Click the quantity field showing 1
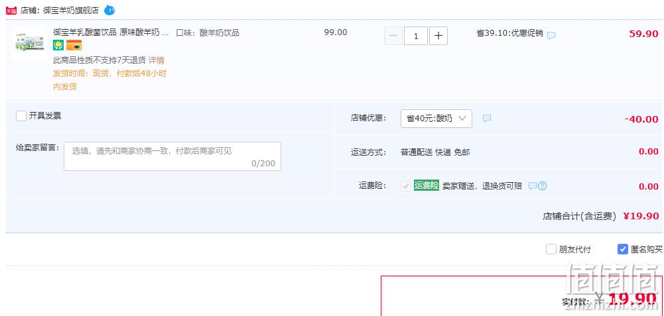 [x=416, y=36]
